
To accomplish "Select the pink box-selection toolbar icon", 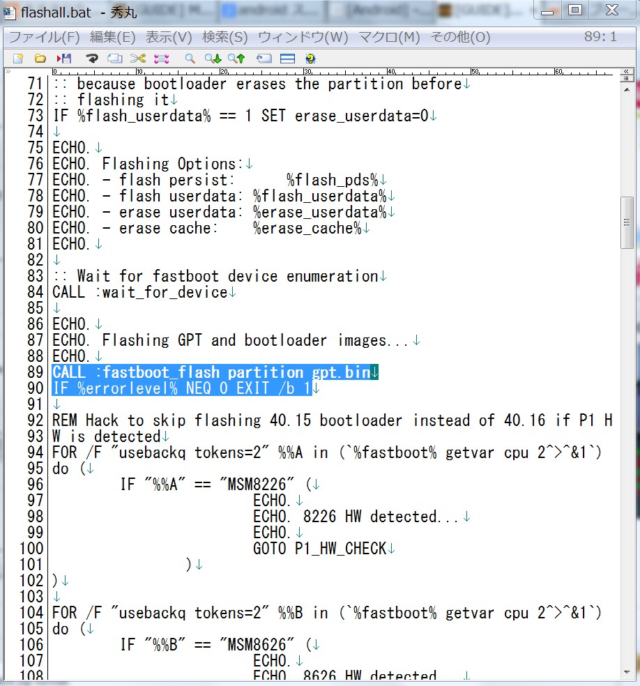I will pos(162,58).
